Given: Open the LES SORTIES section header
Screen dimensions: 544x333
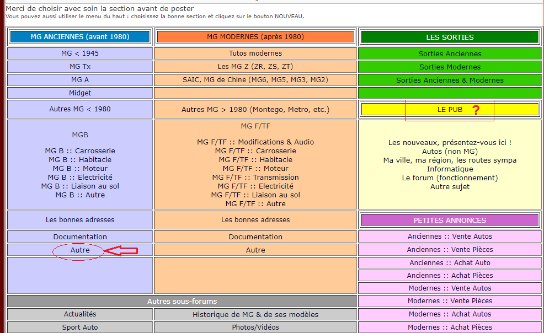Looking at the screenshot, I should pos(450,37).
